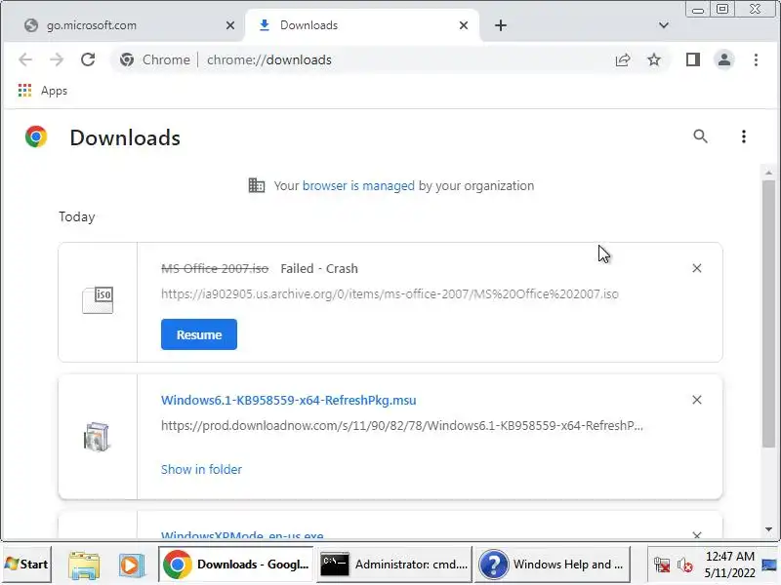Expand the tab search chevron
Viewport: 781px width, 585px height.
pos(664,25)
